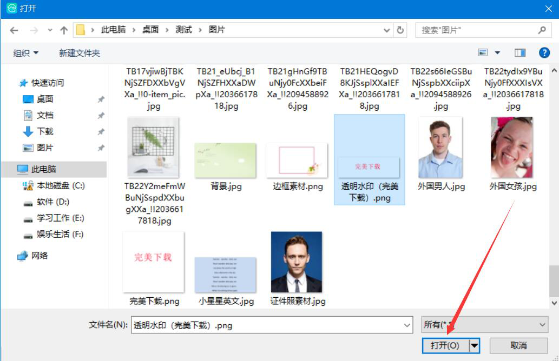Select file TB21gHnGf9TB...jpg
This screenshot has width=559, height=361.
[x=298, y=89]
